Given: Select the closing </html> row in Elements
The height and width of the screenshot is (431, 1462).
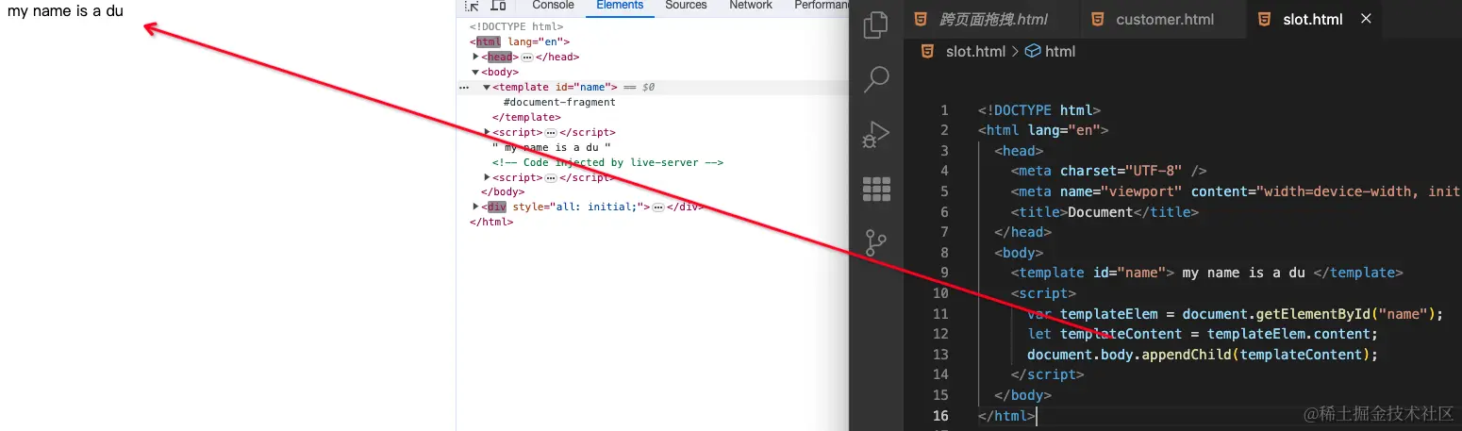Looking at the screenshot, I should click(491, 222).
